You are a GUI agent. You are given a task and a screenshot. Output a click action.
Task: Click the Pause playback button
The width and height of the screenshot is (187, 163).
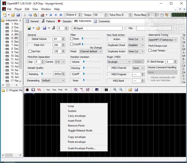point(56,15)
